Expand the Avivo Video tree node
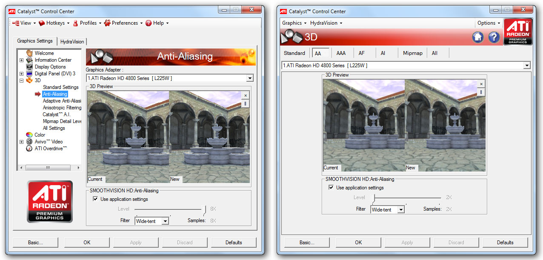Screen dimensions: 543x260 point(21,142)
